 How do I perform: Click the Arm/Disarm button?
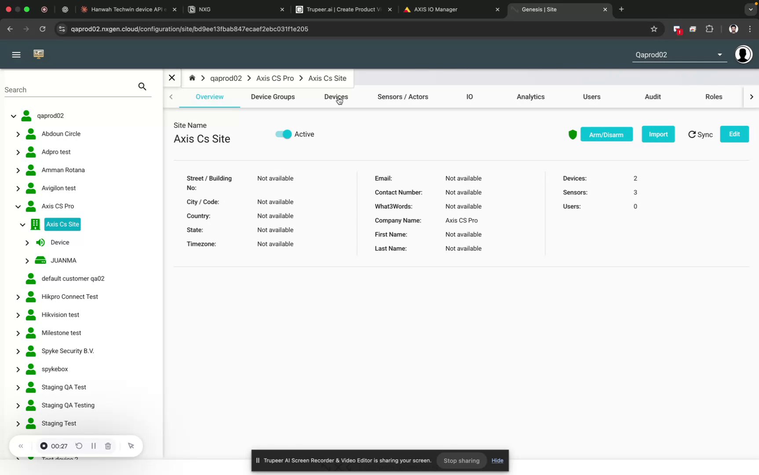607,134
